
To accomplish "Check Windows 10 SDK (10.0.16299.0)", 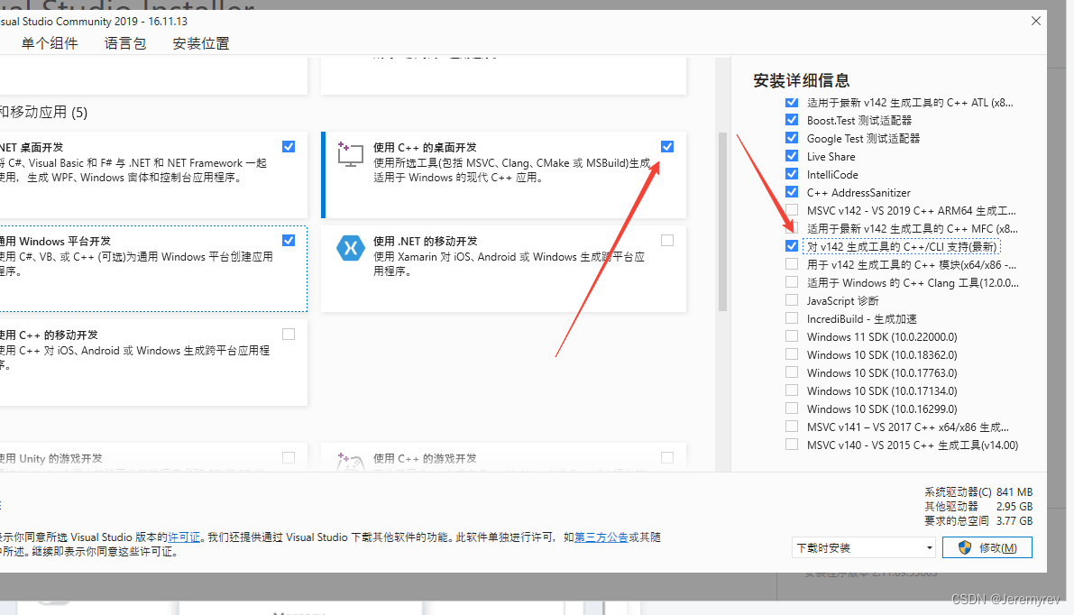I will coord(792,408).
